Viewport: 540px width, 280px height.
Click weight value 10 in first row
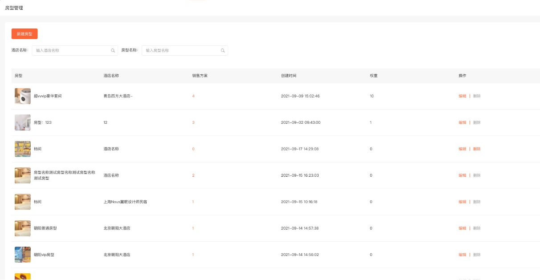(372, 96)
